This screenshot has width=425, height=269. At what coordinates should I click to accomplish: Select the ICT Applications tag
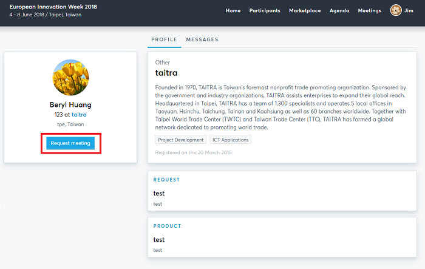click(x=230, y=140)
